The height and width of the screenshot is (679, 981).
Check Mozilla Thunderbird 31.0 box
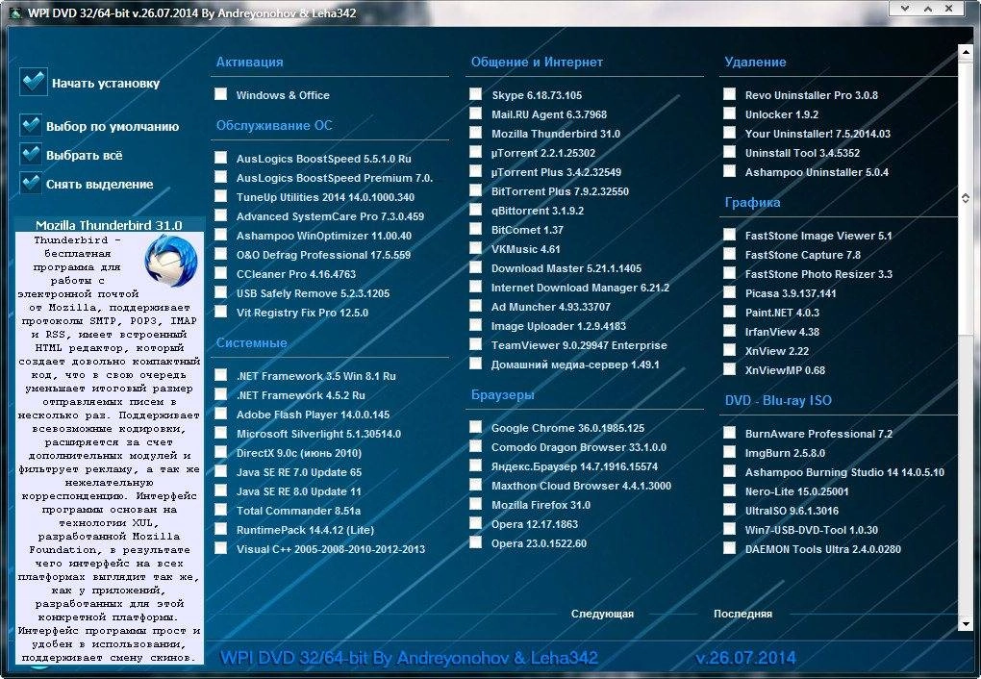(476, 133)
